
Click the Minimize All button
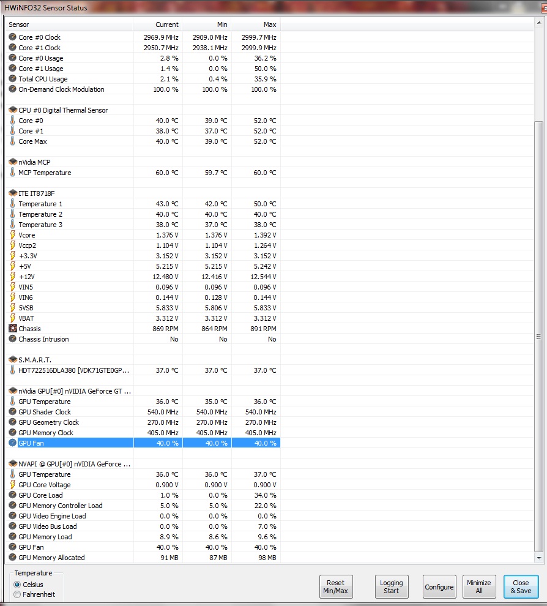[479, 586]
